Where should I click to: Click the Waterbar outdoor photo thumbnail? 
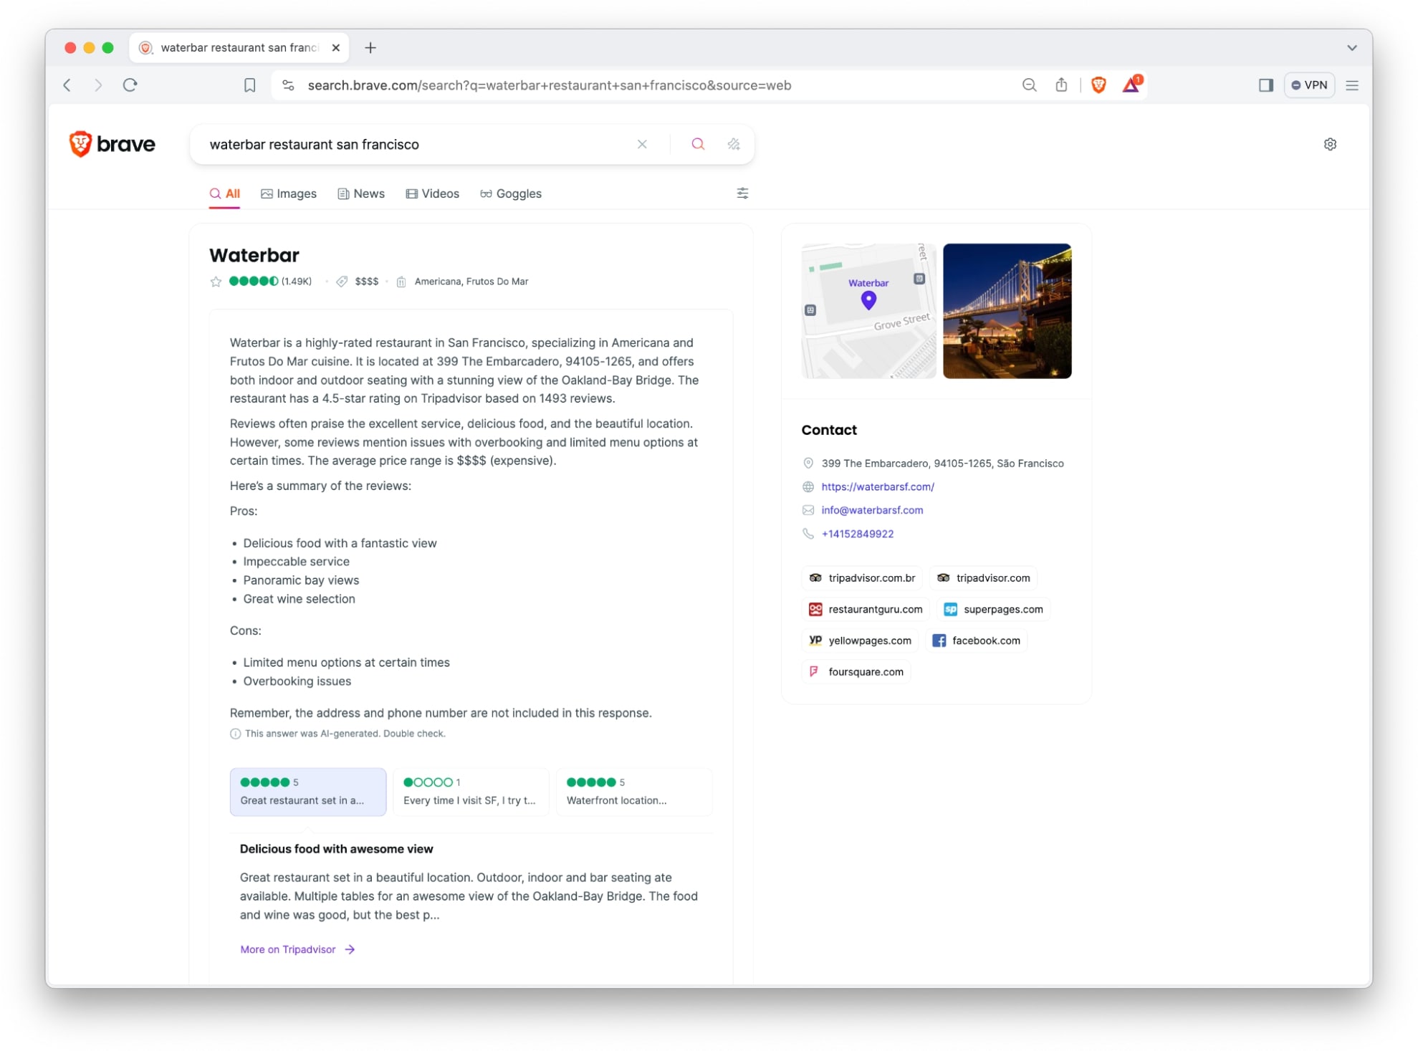click(1006, 308)
